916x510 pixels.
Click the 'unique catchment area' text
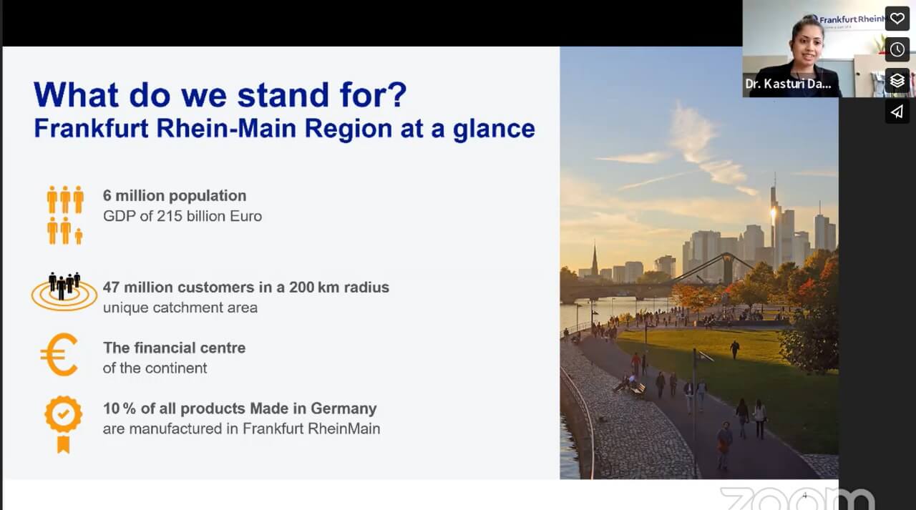pyautogui.click(x=180, y=308)
